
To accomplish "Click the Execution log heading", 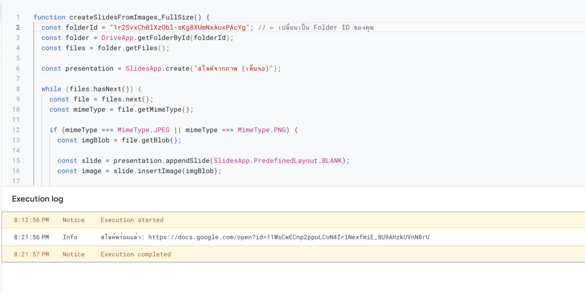I will tap(37, 199).
